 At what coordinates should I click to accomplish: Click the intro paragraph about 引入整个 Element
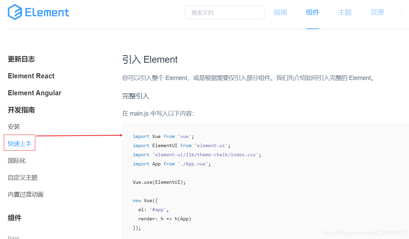(x=249, y=78)
